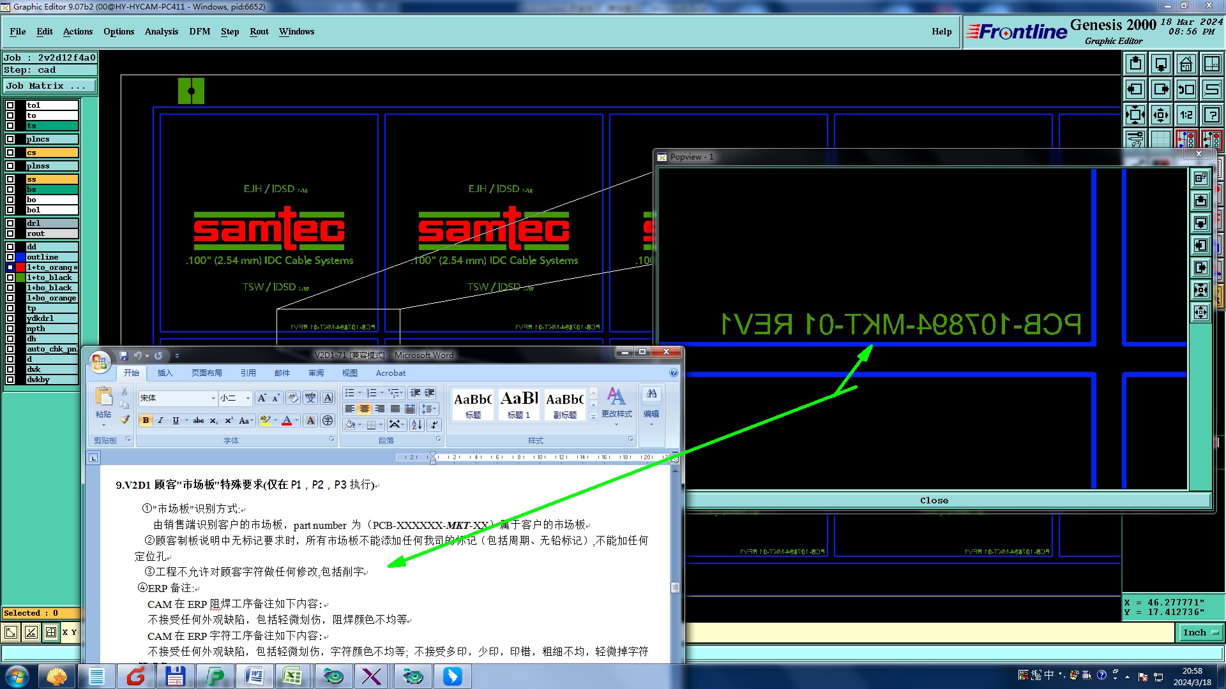Toggle visibility checkbox for layer drl
Viewport: 1226px width, 689px height.
pyautogui.click(x=10, y=223)
